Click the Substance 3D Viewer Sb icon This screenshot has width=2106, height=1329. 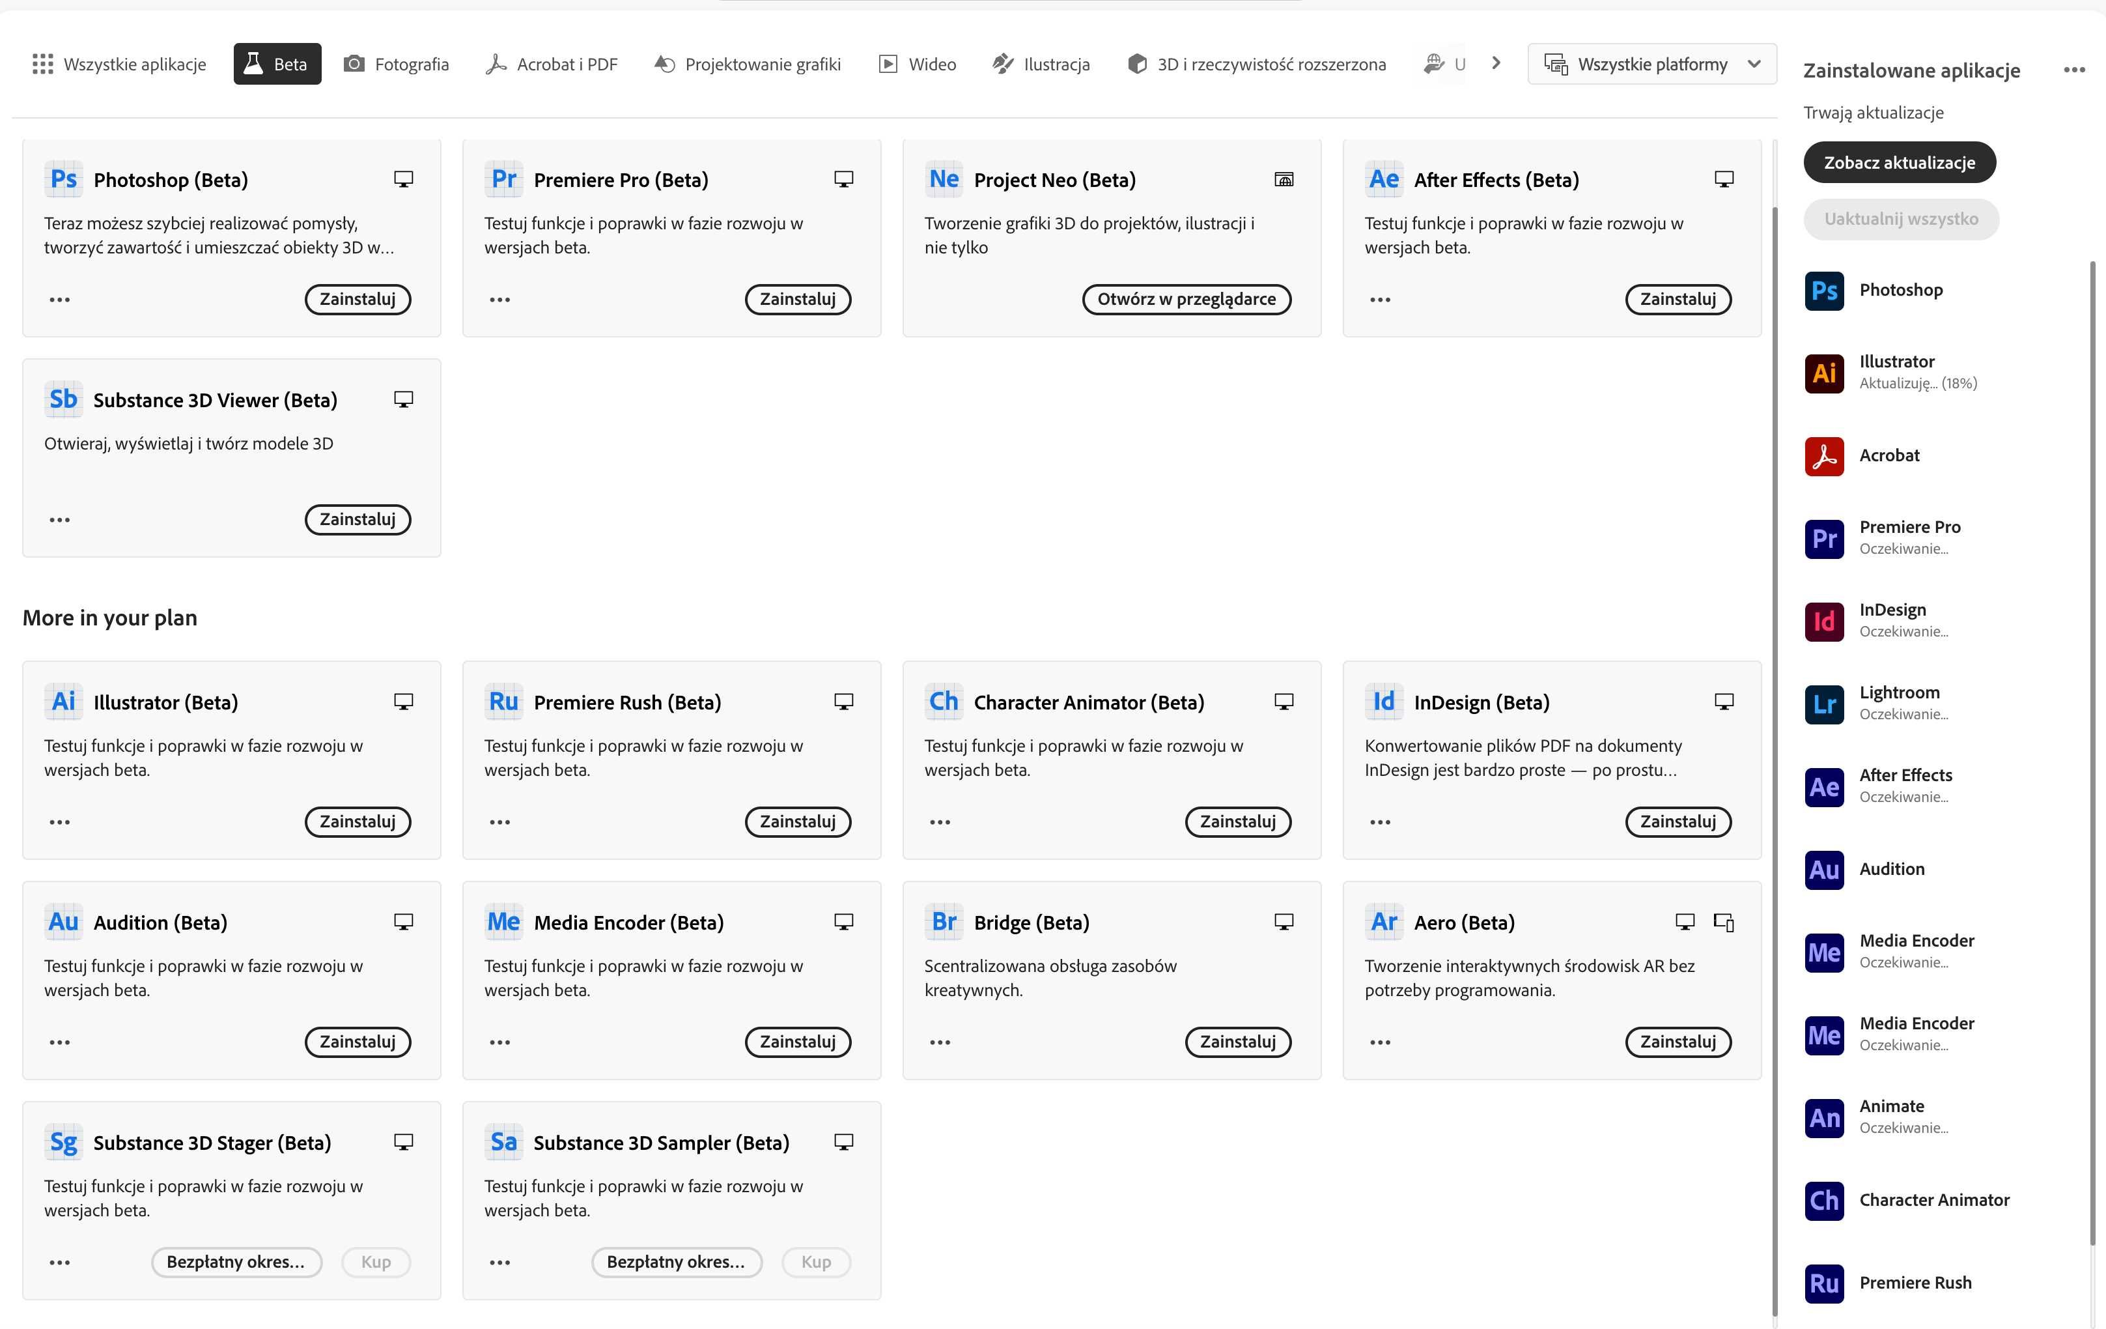point(63,400)
